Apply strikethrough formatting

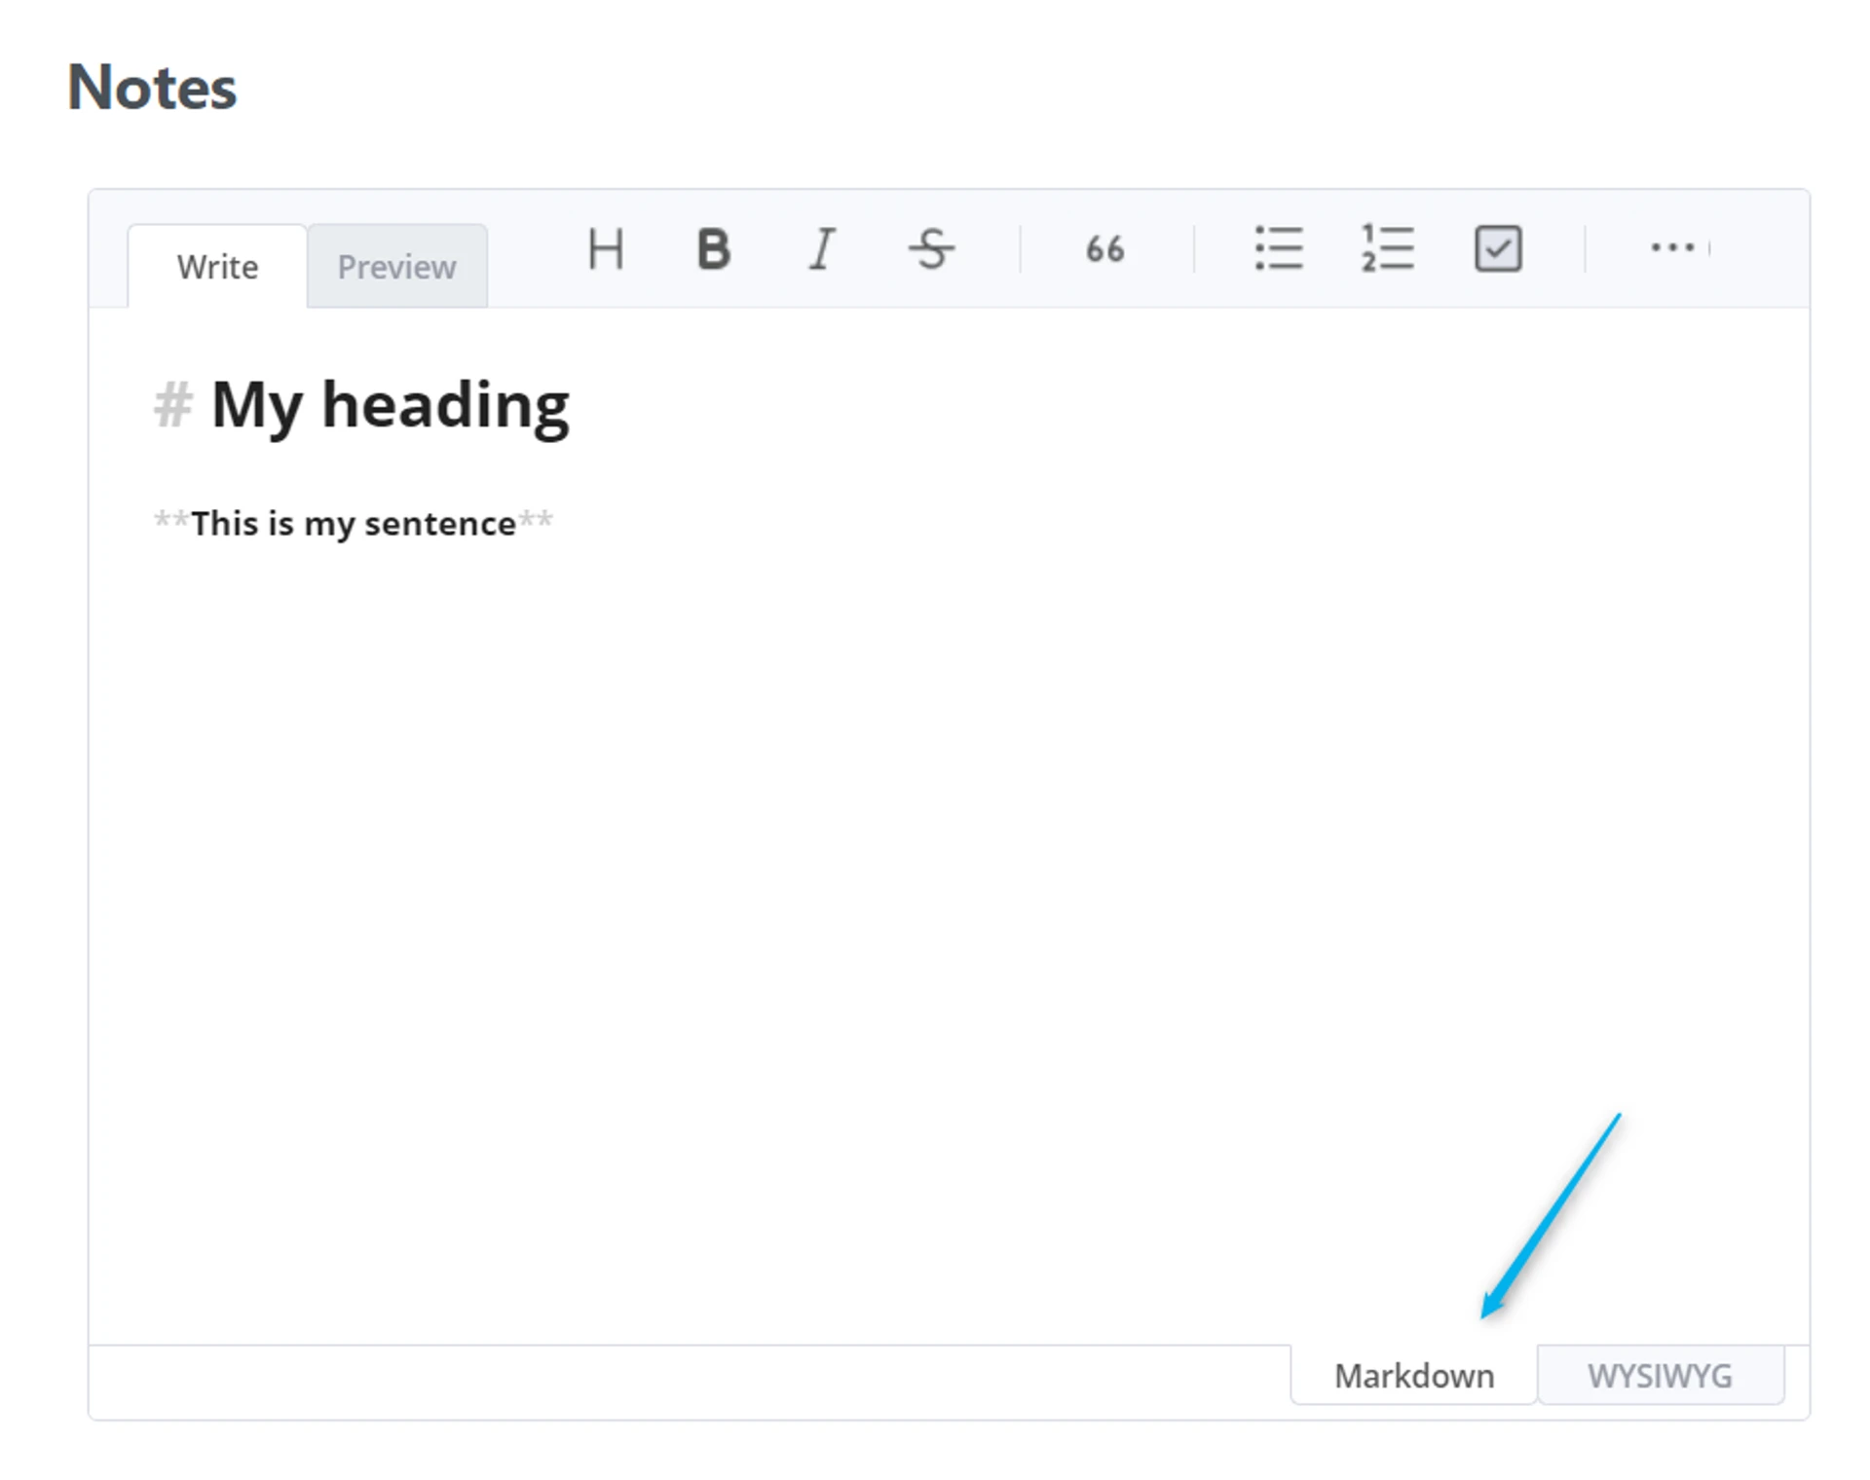[x=931, y=248]
